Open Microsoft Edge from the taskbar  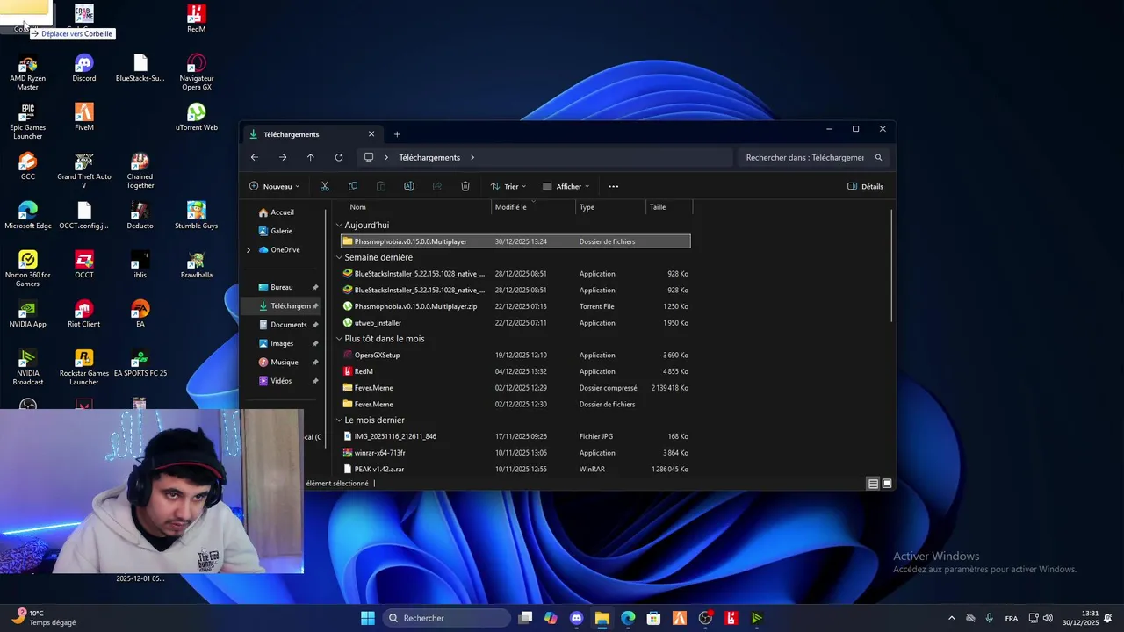pos(628,618)
